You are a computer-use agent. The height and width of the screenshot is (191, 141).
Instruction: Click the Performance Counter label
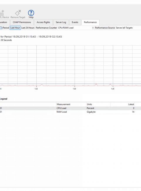coord(46,28)
